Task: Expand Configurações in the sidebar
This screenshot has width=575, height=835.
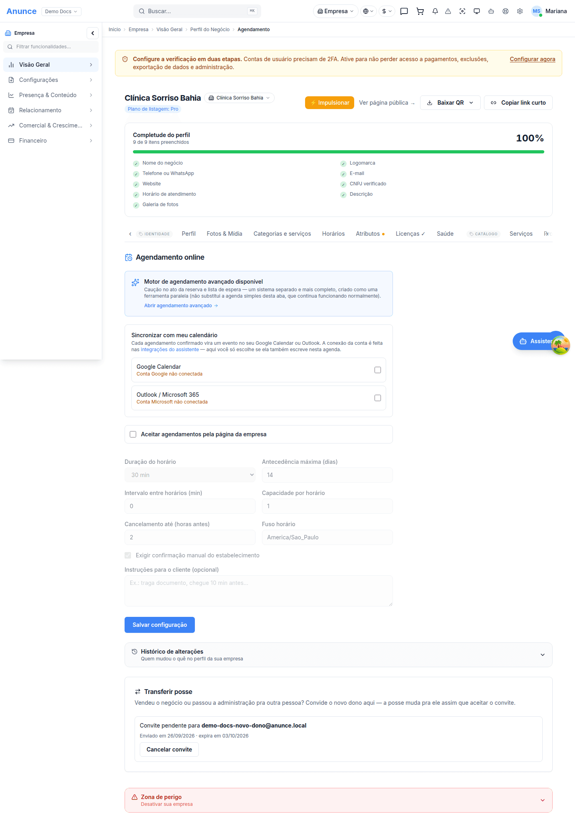Action: click(x=51, y=80)
